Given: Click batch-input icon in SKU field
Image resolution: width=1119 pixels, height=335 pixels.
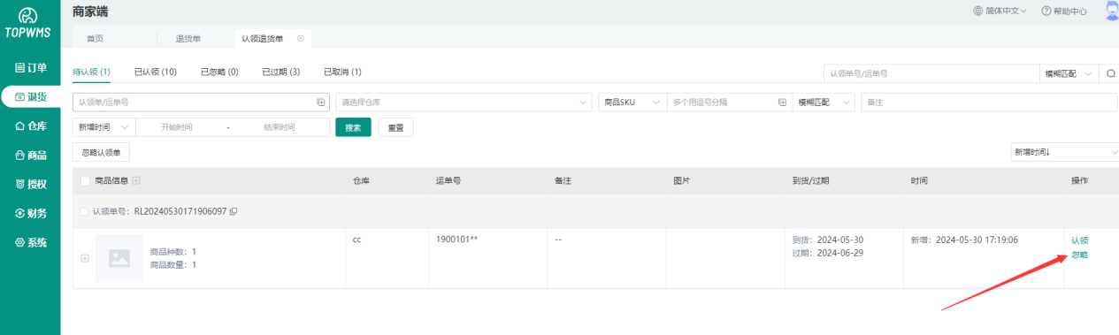Looking at the screenshot, I should 782,103.
